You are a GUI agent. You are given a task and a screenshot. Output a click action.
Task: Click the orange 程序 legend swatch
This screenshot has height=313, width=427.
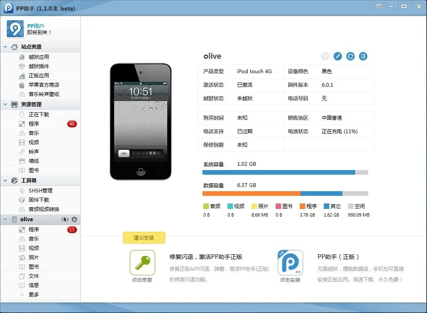(x=302, y=206)
